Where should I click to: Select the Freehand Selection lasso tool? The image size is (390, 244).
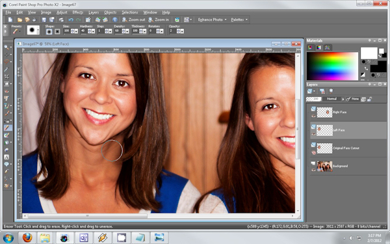tap(6, 62)
